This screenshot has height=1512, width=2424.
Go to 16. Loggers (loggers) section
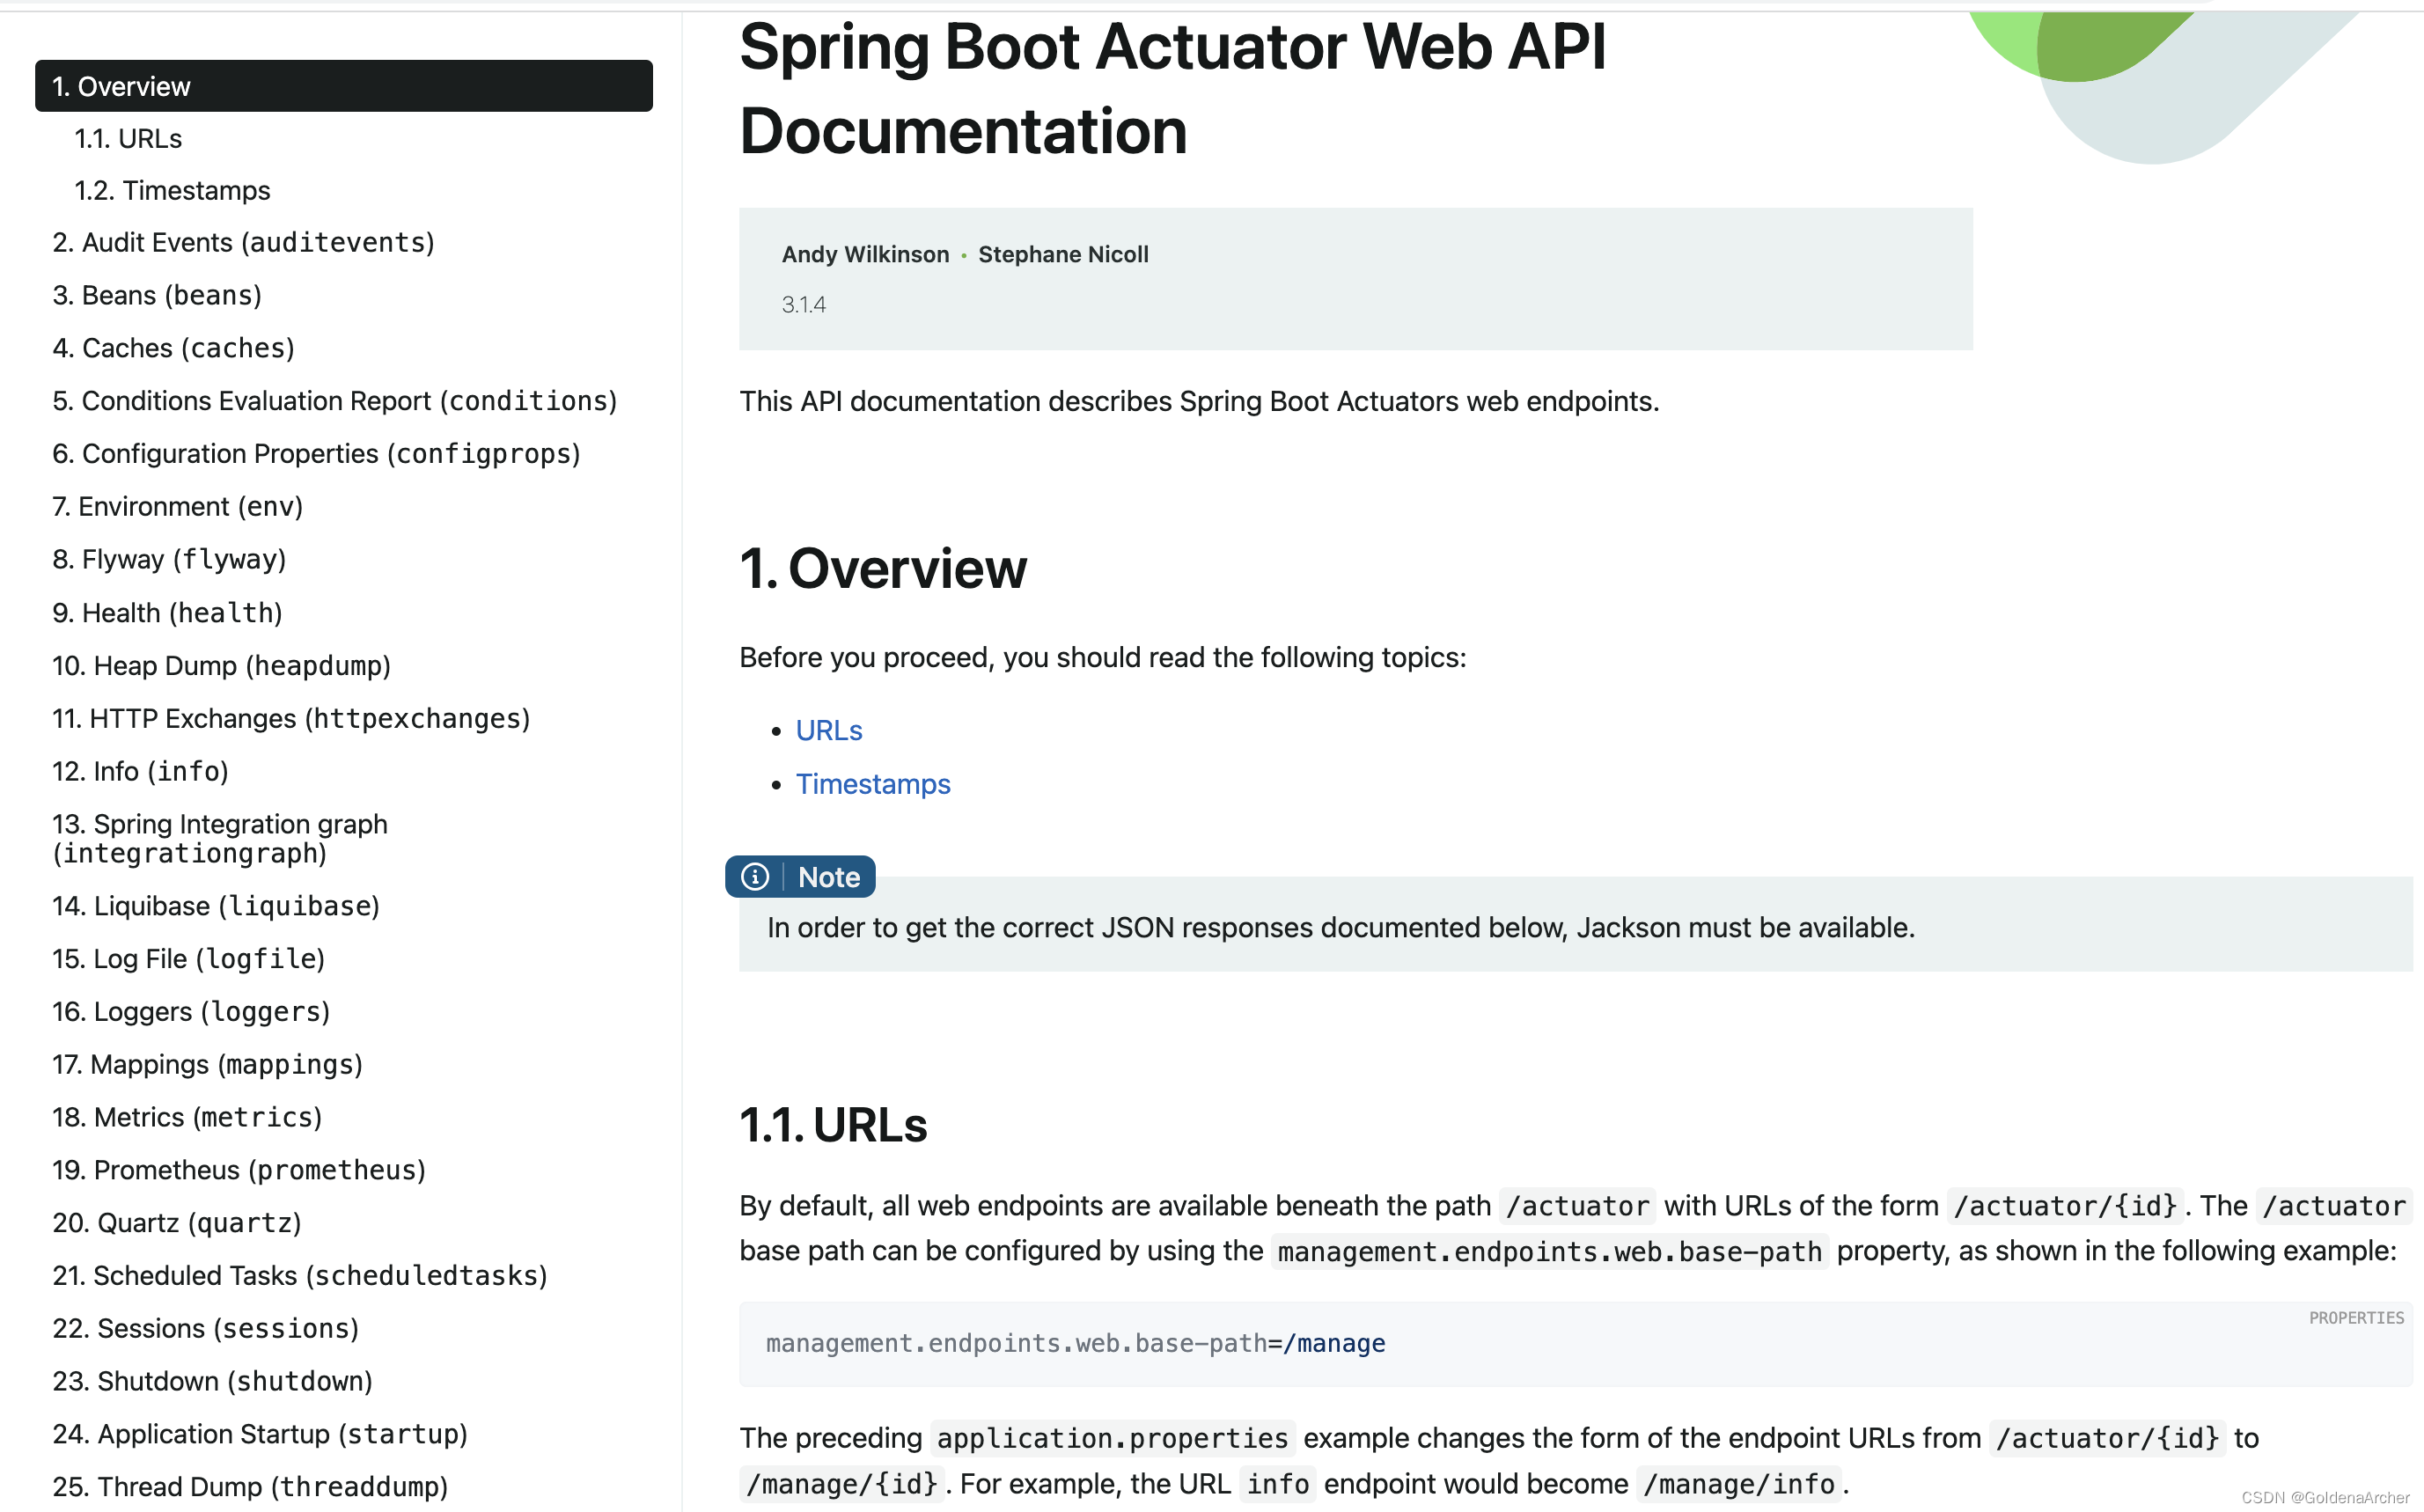pos(191,1012)
